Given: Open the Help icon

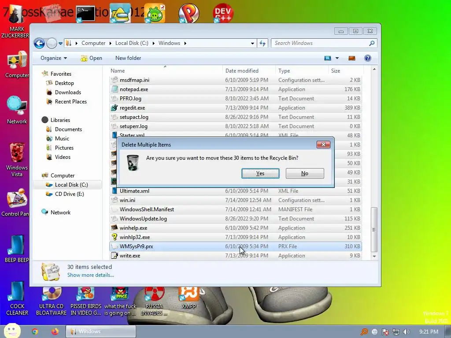Looking at the screenshot, I should tap(368, 59).
